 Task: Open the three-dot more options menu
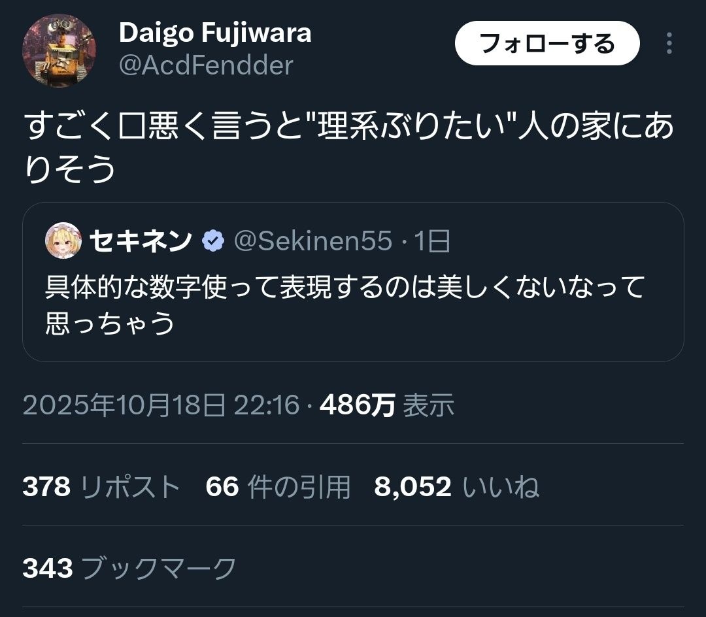pyautogui.click(x=669, y=43)
